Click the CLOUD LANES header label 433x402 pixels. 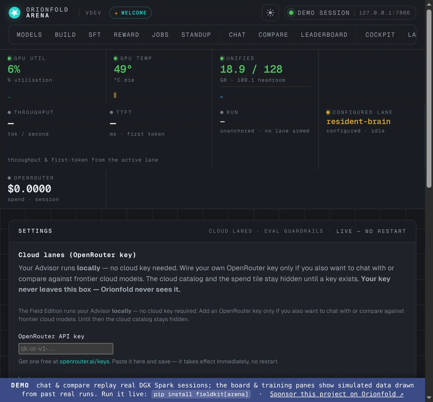230,231
